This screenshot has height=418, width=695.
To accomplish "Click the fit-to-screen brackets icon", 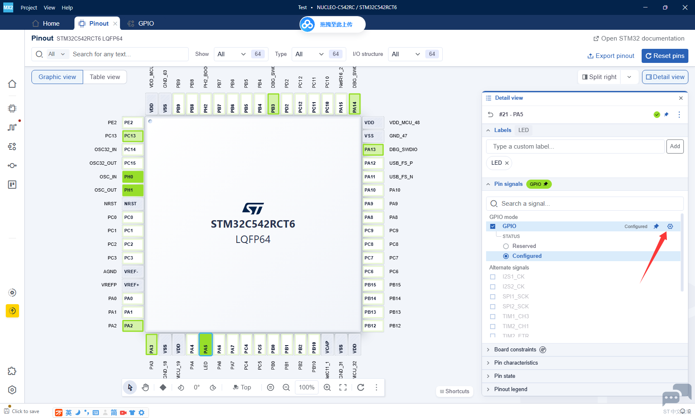I will click(x=343, y=387).
